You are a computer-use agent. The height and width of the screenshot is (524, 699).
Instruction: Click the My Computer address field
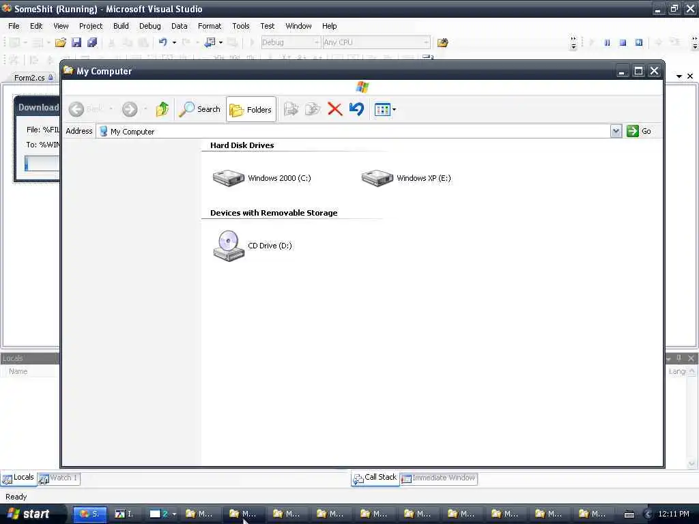(x=352, y=132)
